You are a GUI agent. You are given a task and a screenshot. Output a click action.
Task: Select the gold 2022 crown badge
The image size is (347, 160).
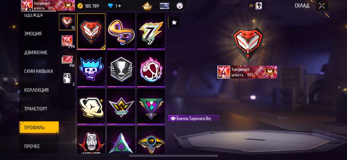tap(121, 107)
